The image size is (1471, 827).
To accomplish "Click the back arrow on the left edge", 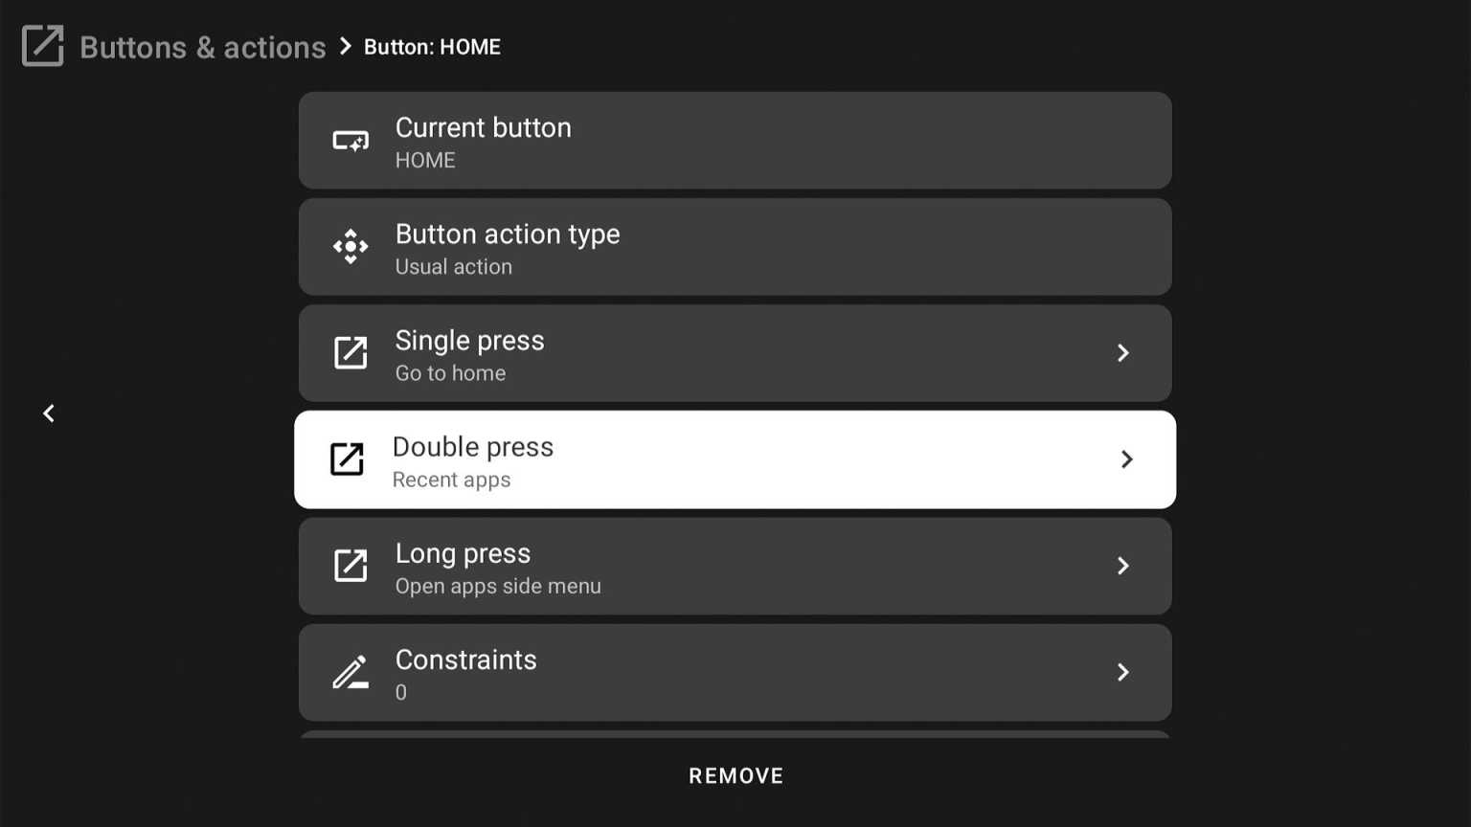I will point(48,413).
